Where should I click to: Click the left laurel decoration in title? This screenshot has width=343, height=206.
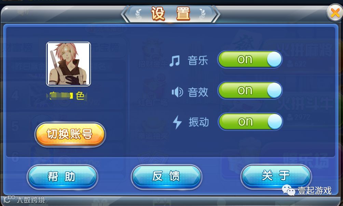point(139,14)
